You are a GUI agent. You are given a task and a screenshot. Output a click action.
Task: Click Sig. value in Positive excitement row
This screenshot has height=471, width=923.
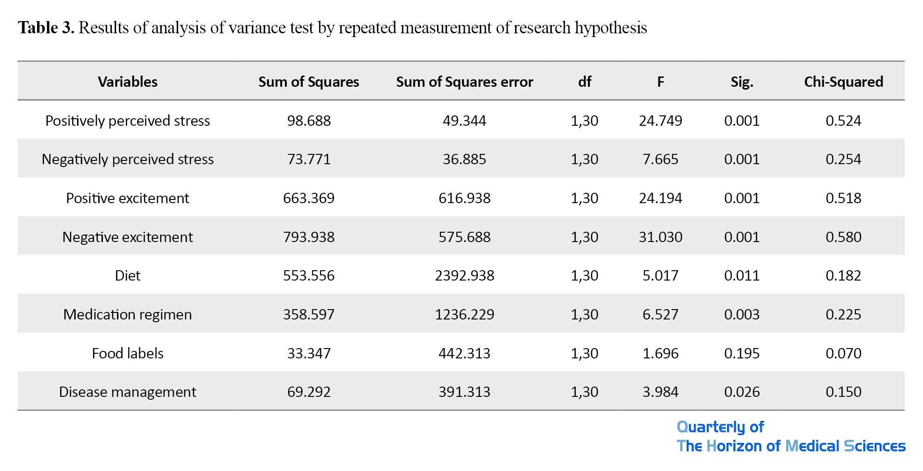point(742,198)
